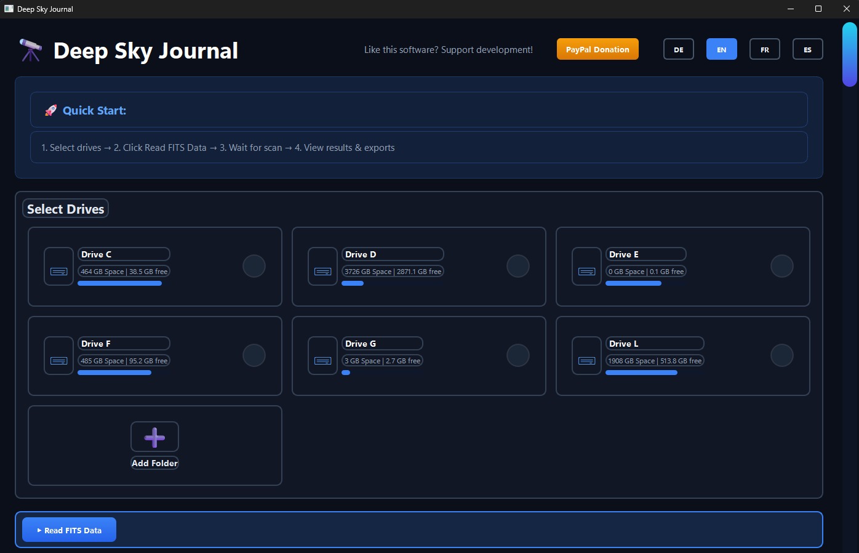Click the telescope logo icon
859x553 pixels.
coord(30,50)
